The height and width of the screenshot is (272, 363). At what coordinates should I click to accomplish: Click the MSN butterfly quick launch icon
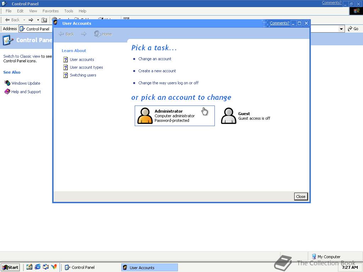54,267
